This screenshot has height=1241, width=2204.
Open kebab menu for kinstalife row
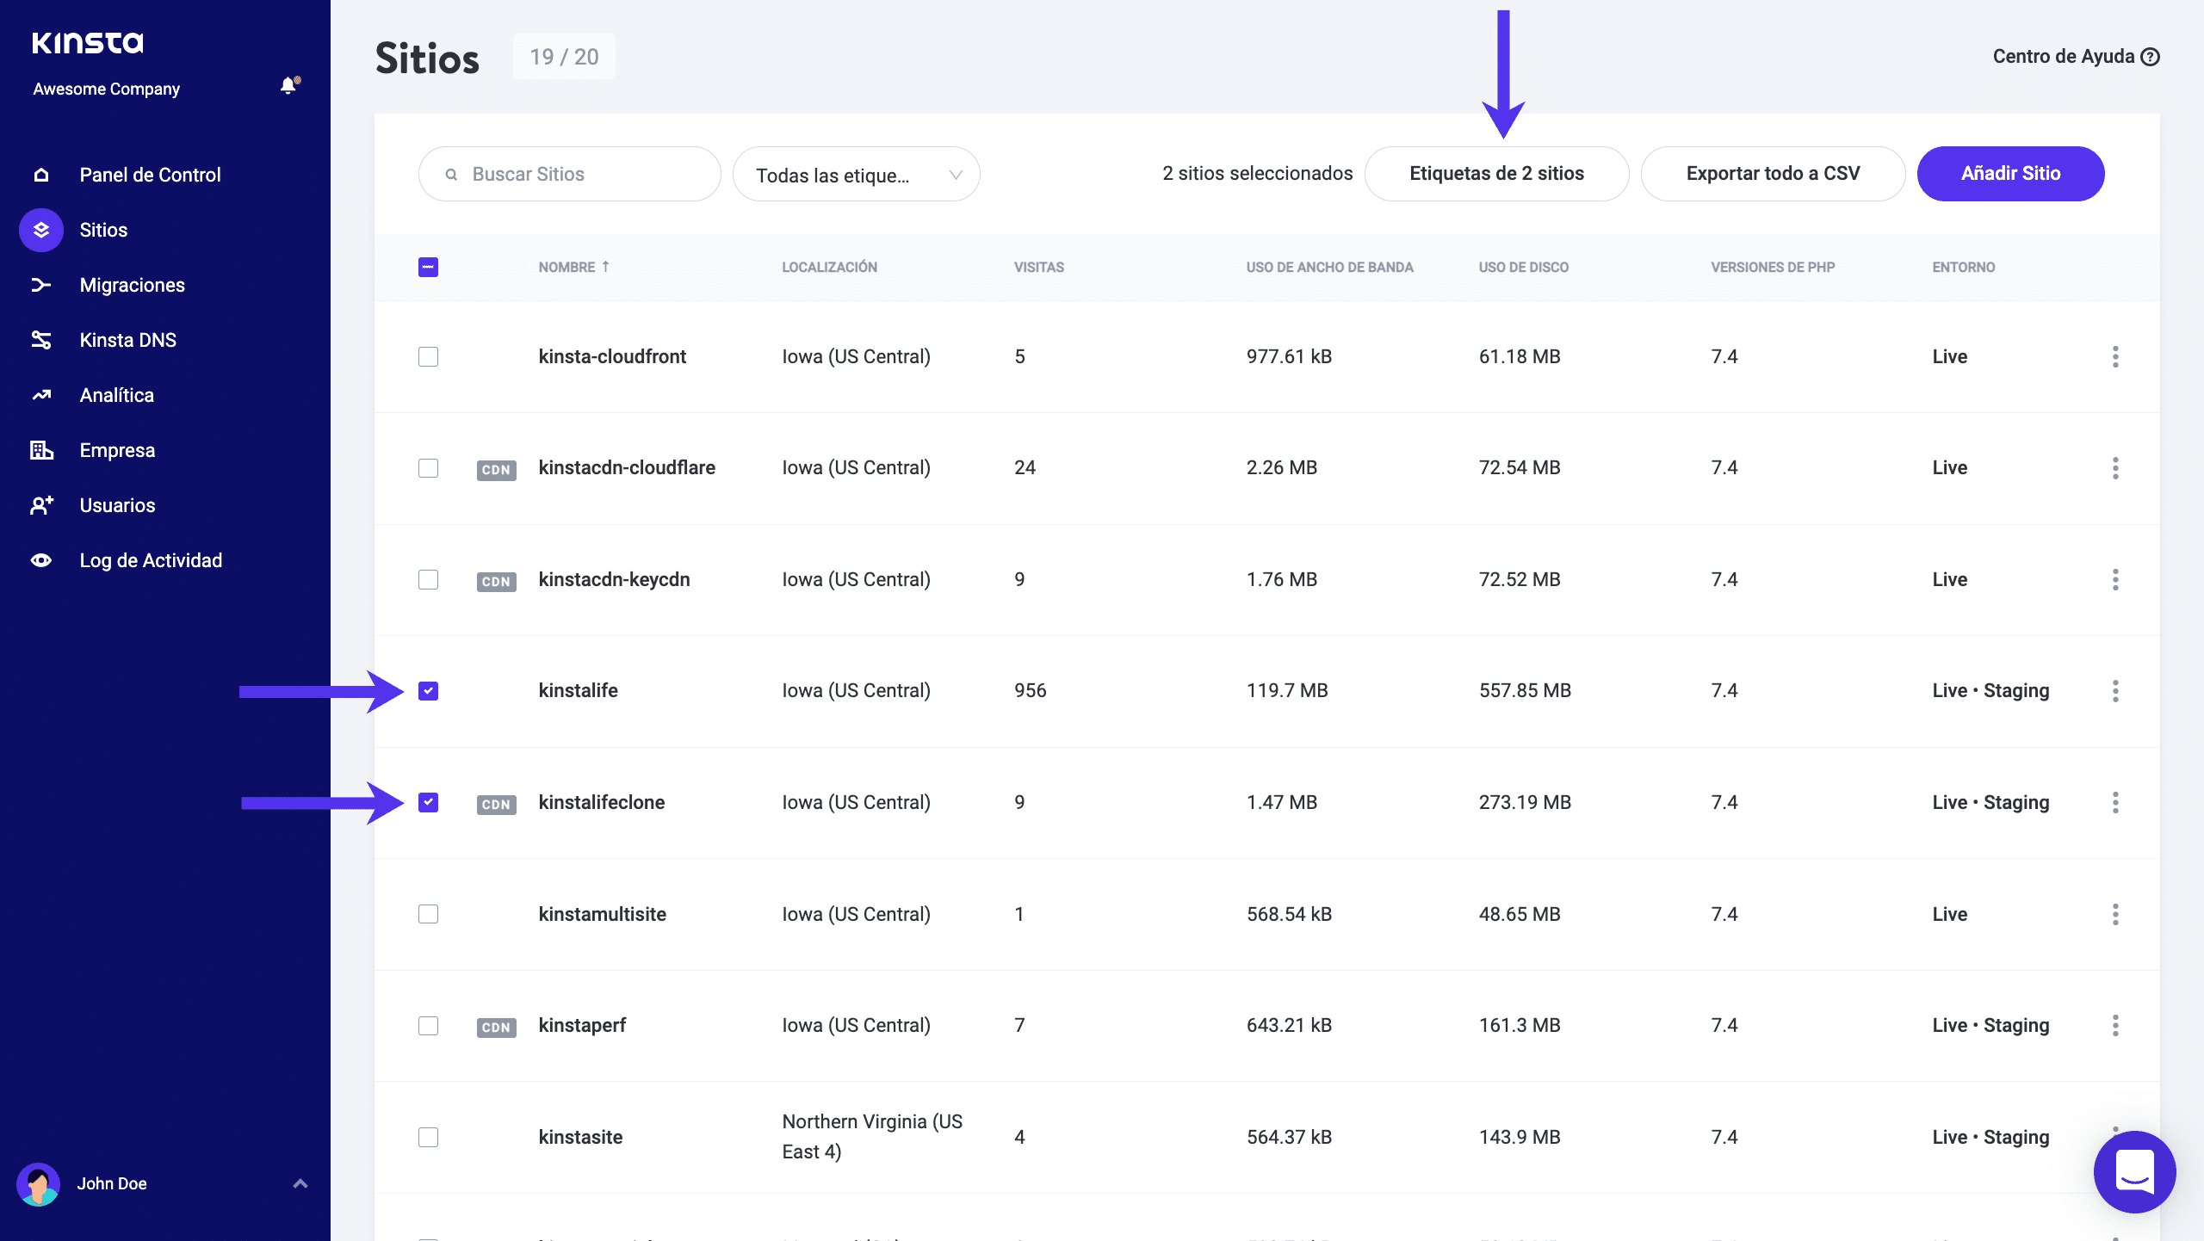pos(2115,691)
